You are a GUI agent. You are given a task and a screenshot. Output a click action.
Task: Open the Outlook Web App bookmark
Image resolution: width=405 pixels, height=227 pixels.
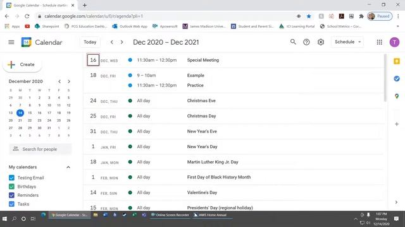click(130, 26)
